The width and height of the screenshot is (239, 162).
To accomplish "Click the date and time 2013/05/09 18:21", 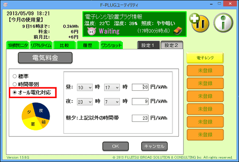I will pyautogui.click(x=28, y=13).
